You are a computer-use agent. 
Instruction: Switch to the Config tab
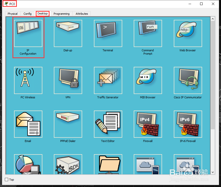[27, 14]
